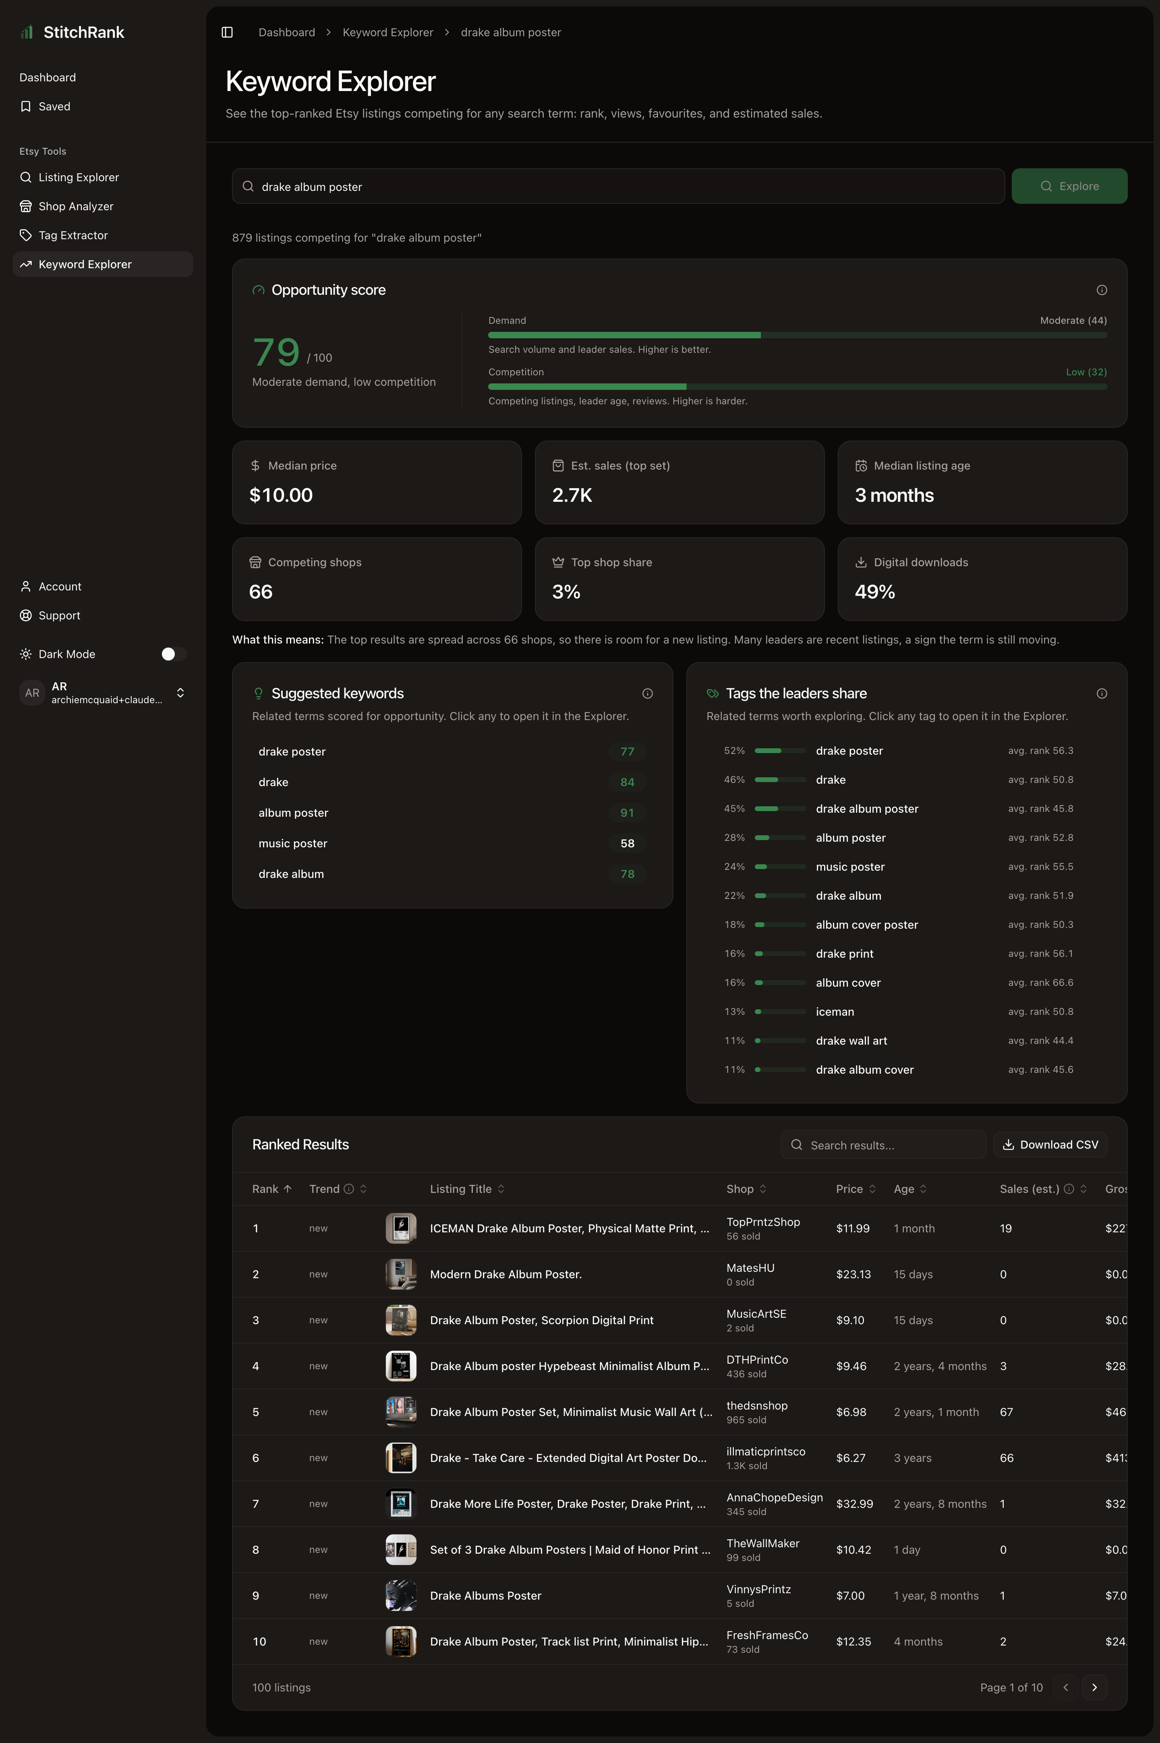The width and height of the screenshot is (1160, 1743).
Task: Click Drake More Life Poster thumbnail
Action: tap(401, 1504)
